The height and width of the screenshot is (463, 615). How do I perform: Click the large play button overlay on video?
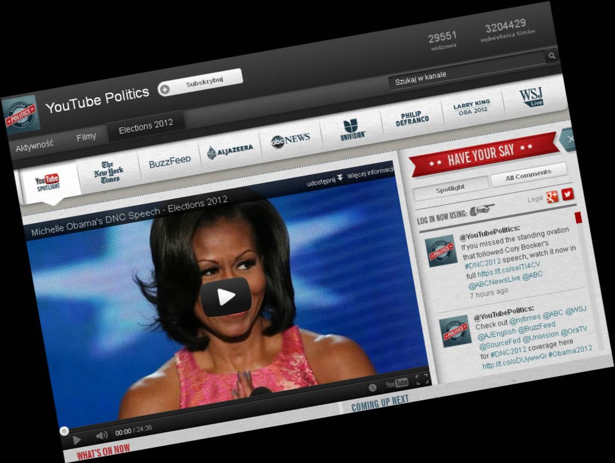[x=225, y=296]
